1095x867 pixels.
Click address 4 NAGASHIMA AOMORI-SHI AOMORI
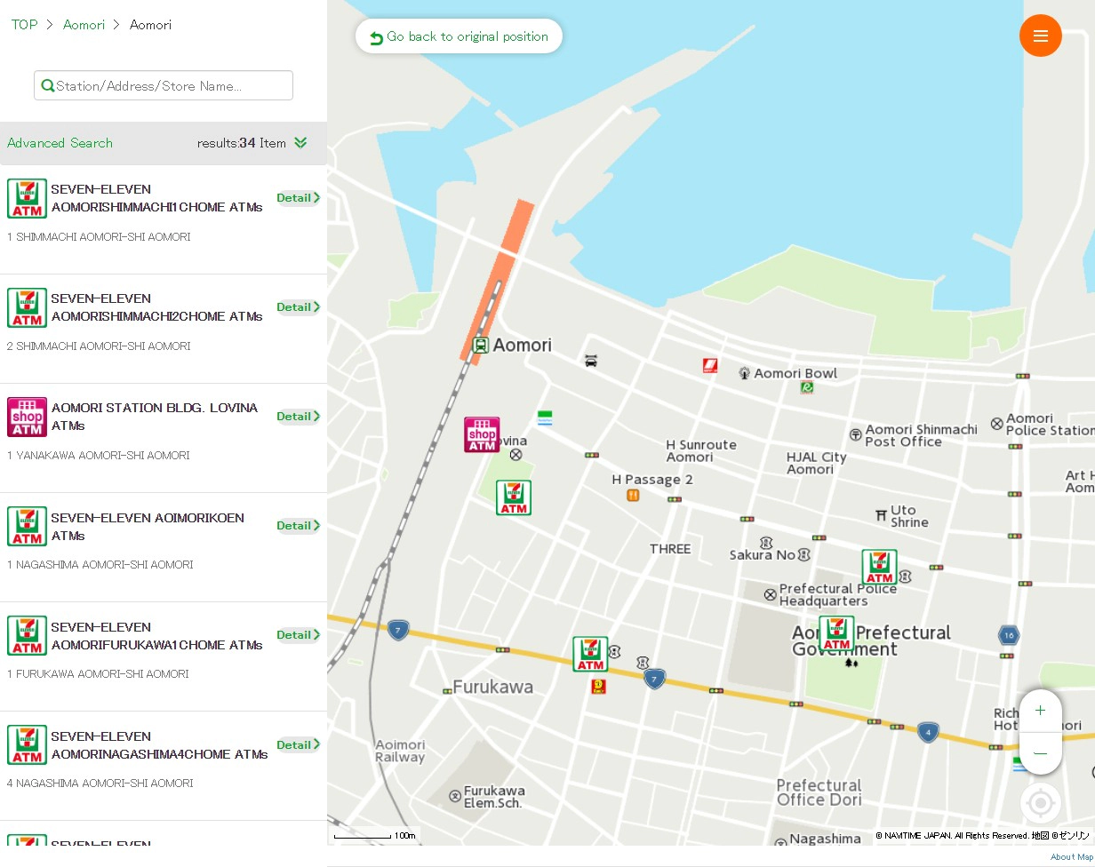100,783
